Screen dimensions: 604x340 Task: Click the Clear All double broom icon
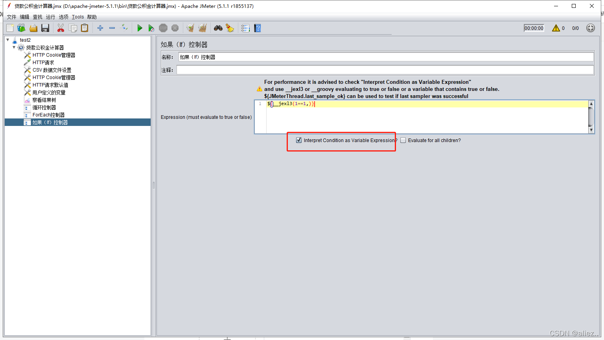pyautogui.click(x=203, y=28)
